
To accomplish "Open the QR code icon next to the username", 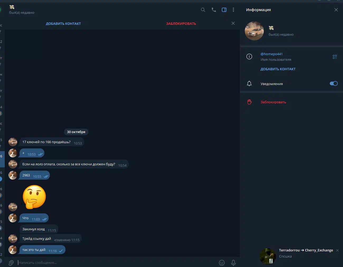I will coord(335,57).
